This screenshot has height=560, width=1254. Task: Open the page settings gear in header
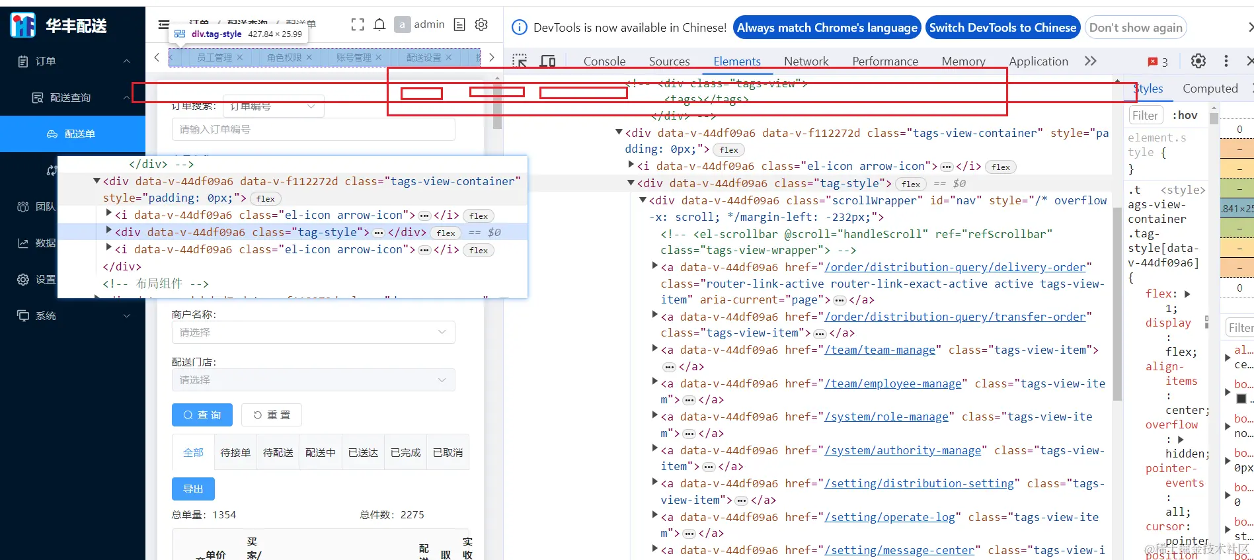pos(481,24)
